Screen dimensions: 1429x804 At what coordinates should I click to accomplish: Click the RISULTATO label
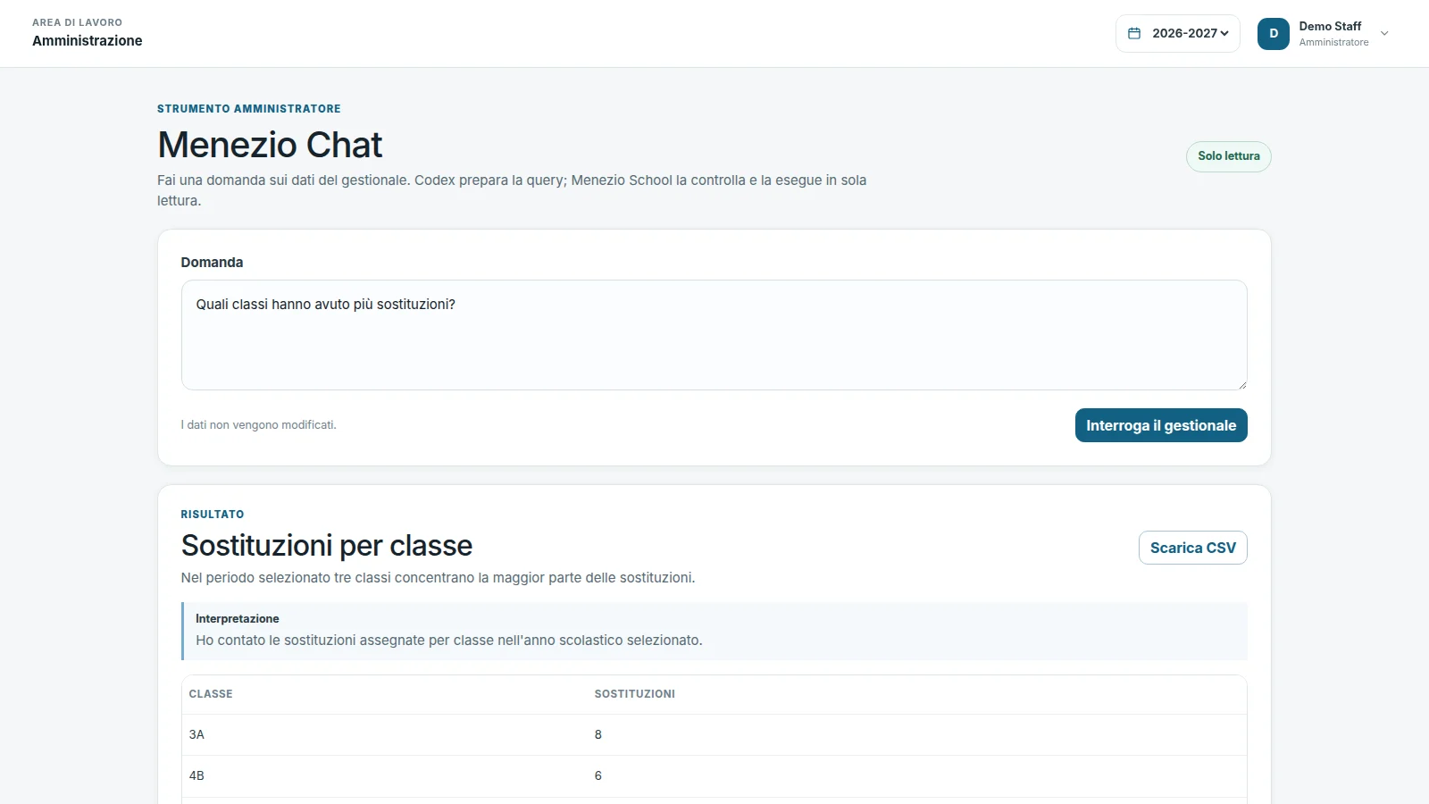[x=213, y=515]
